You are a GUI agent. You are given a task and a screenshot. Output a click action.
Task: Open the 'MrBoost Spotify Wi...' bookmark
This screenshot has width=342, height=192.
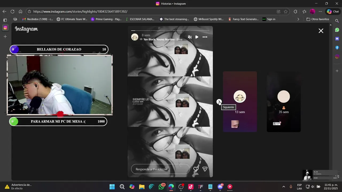[x=209, y=19]
